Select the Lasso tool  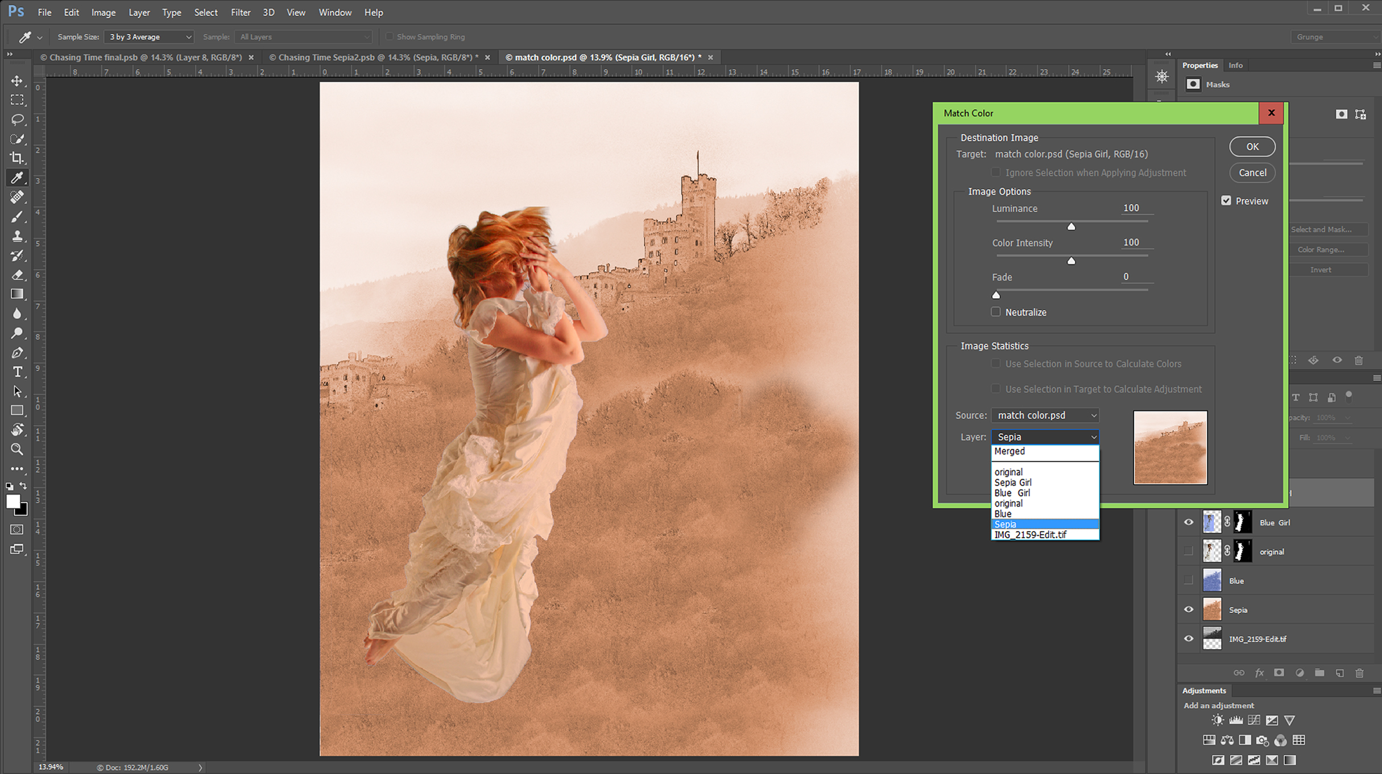[17, 120]
